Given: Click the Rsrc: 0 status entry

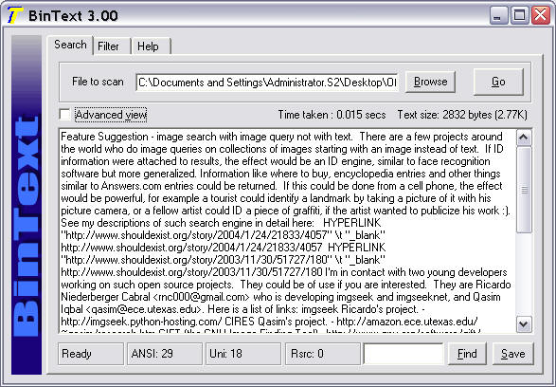Looking at the screenshot, I should 323,354.
